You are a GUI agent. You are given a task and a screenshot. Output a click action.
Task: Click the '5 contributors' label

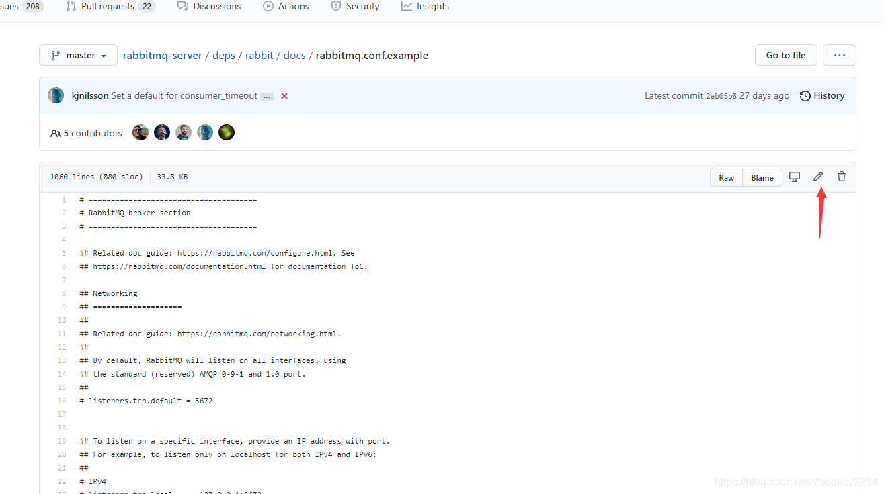point(86,133)
